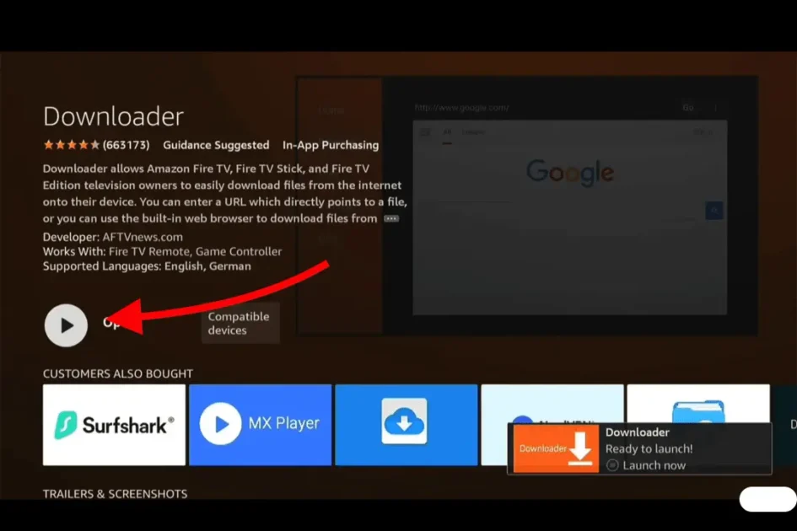Click the five-star rating
Screen dimensions: 797x531
[x=72, y=145]
